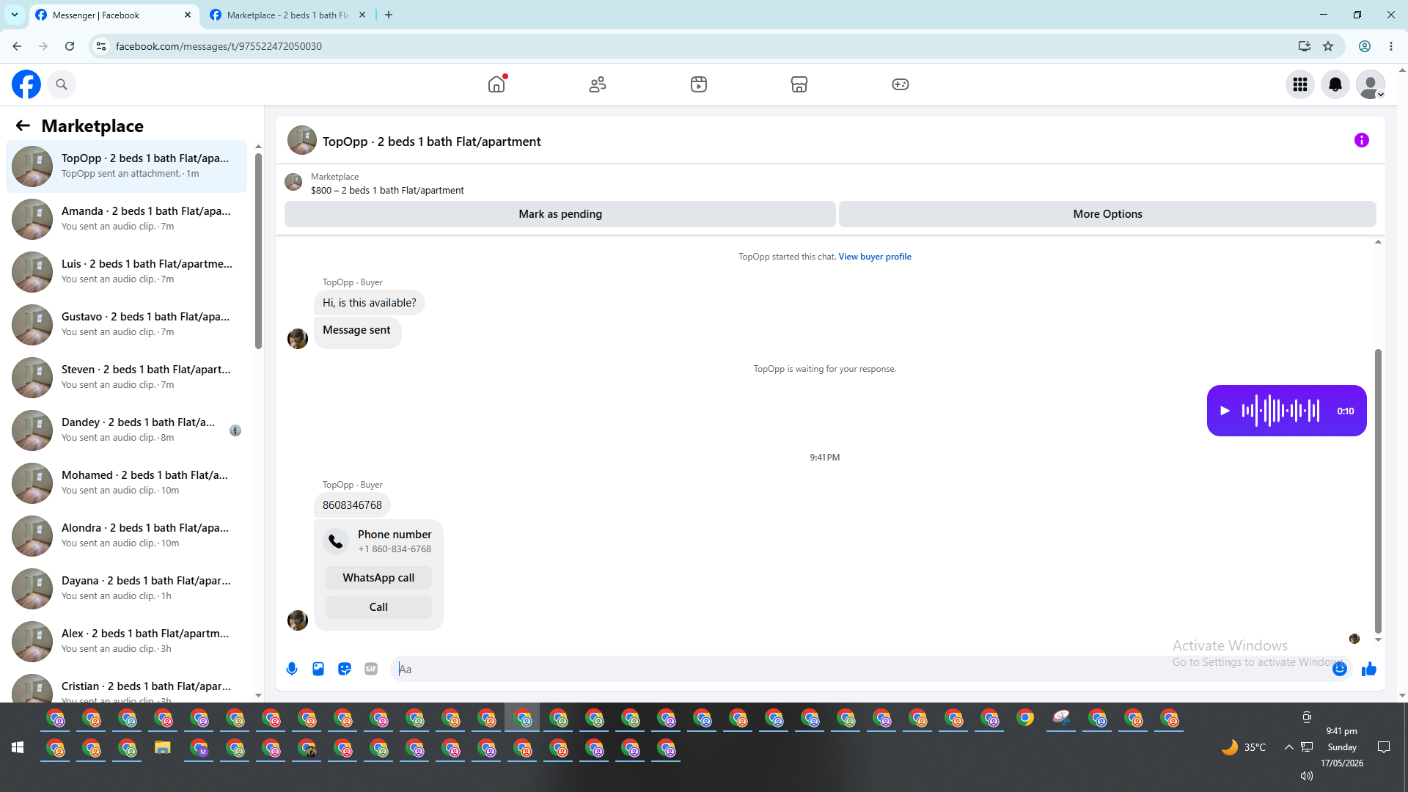Choose a GIF icon
The width and height of the screenshot is (1408, 792).
[371, 669]
